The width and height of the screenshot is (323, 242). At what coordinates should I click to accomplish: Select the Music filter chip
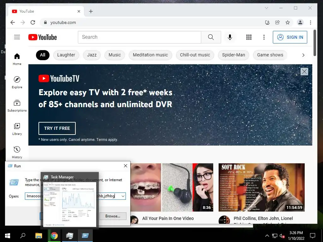click(115, 55)
